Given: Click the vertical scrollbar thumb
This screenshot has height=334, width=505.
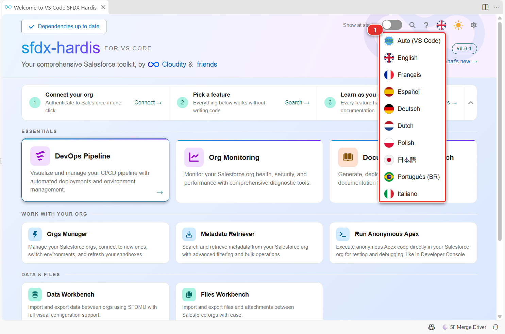Looking at the screenshot, I should (500, 131).
